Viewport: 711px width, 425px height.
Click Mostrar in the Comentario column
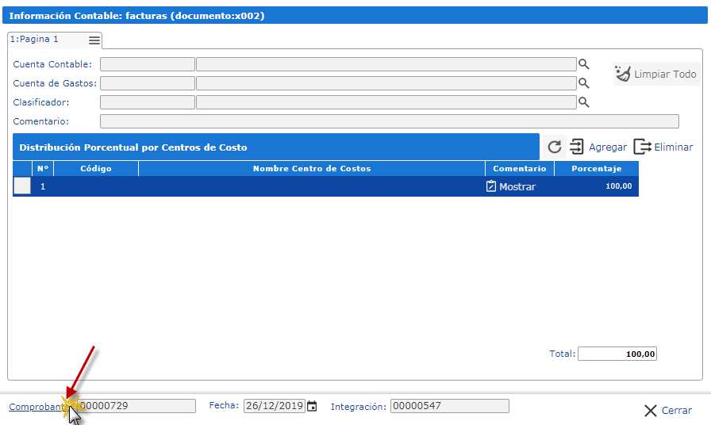pos(511,186)
